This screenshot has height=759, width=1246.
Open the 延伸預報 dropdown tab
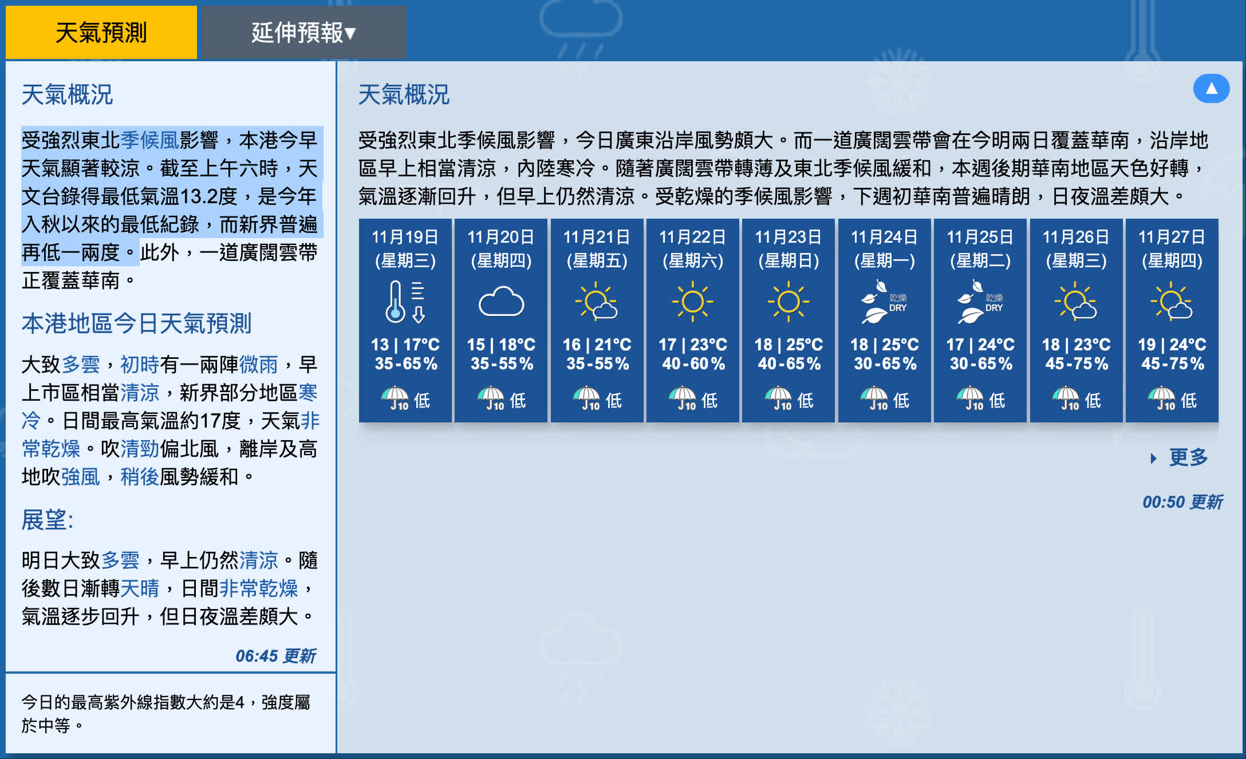303,33
